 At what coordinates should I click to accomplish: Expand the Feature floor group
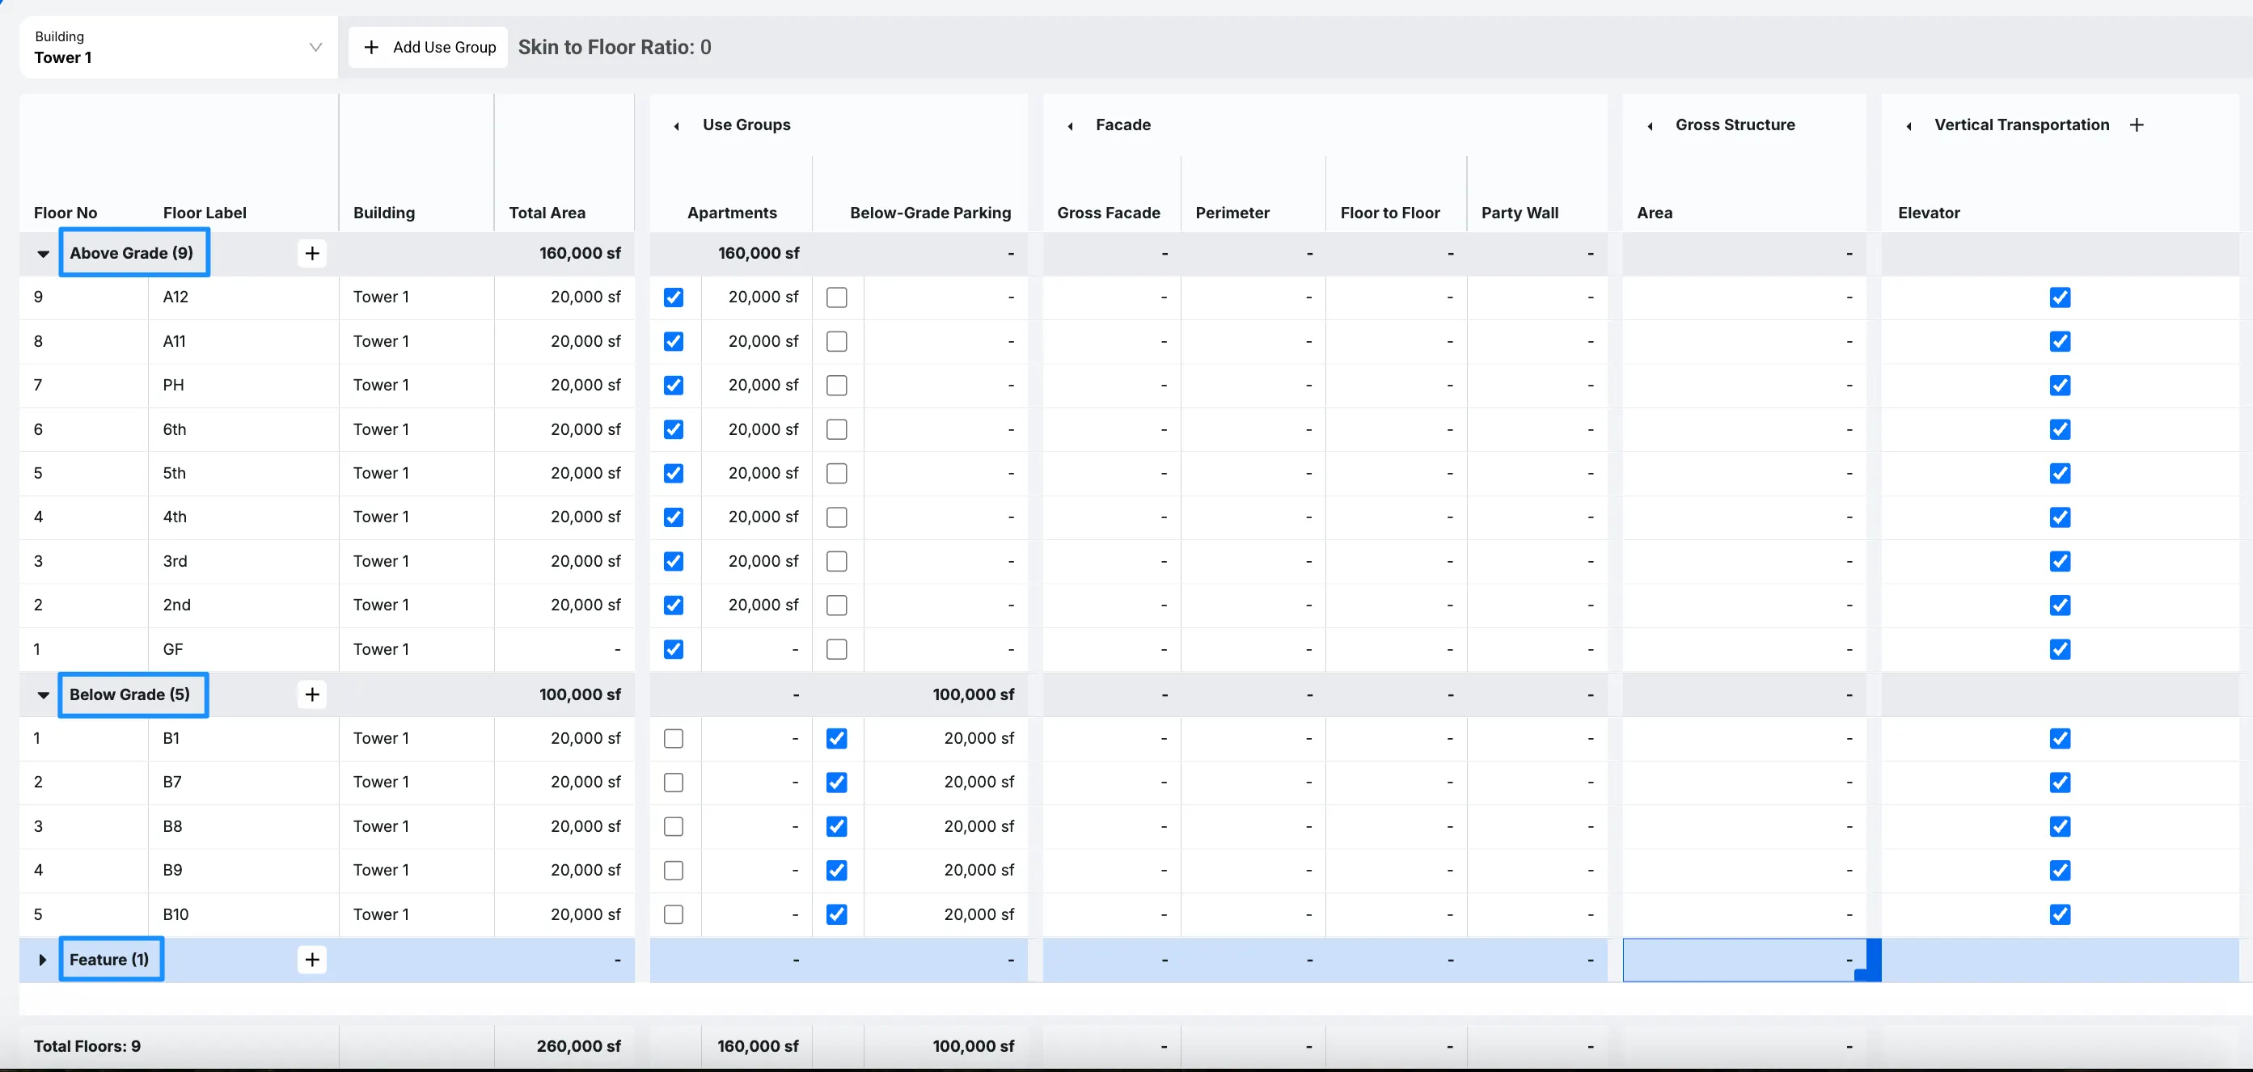click(x=43, y=960)
